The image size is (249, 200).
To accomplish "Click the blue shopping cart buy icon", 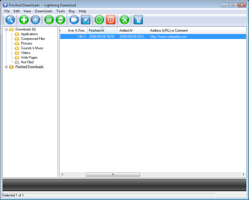I will [138, 20].
